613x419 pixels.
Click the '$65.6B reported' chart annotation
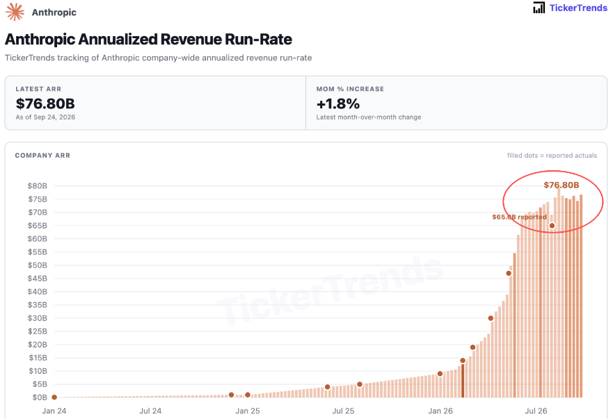click(519, 217)
